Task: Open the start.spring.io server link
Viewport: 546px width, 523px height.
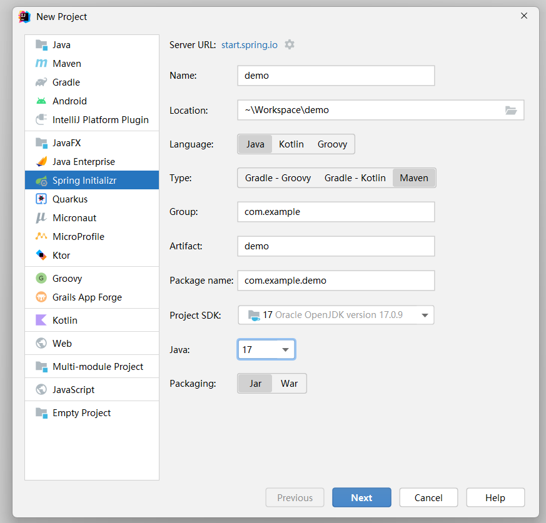Action: (x=249, y=45)
